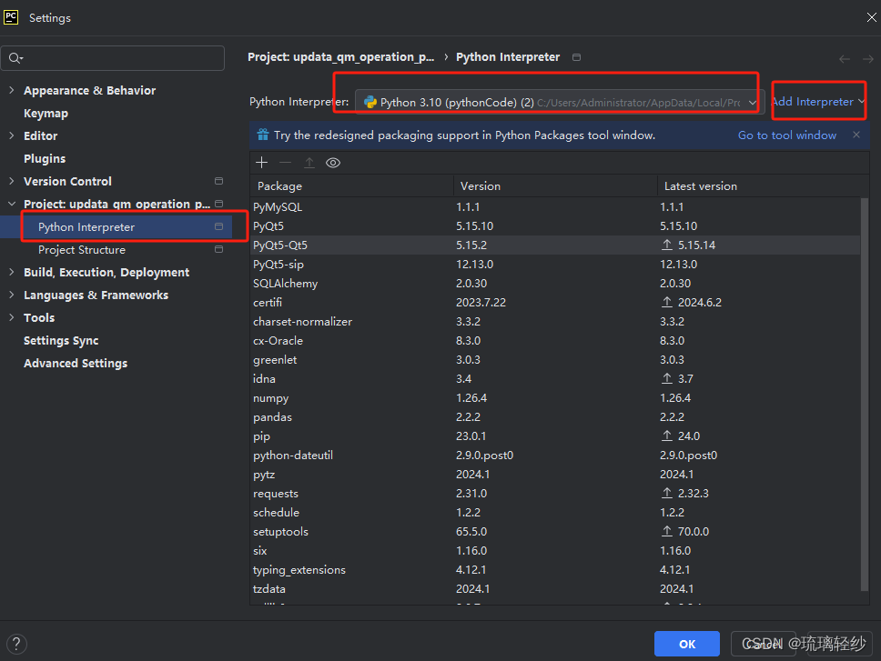The height and width of the screenshot is (661, 881).
Task: Click project-level icon on Python Interpreter row
Action: click(219, 226)
